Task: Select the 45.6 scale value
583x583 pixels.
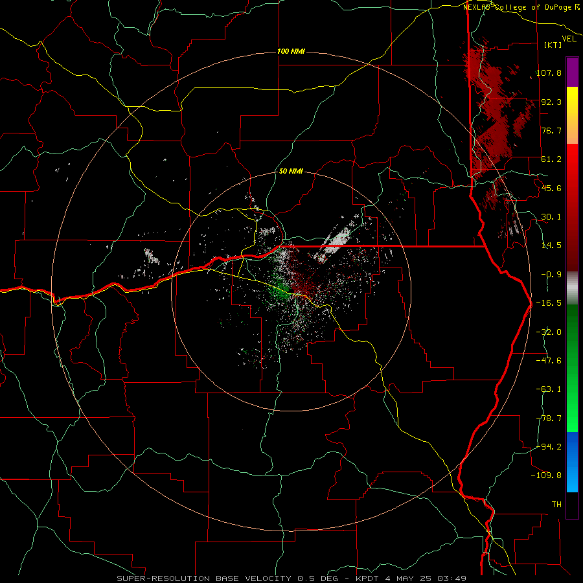Action: click(x=551, y=188)
